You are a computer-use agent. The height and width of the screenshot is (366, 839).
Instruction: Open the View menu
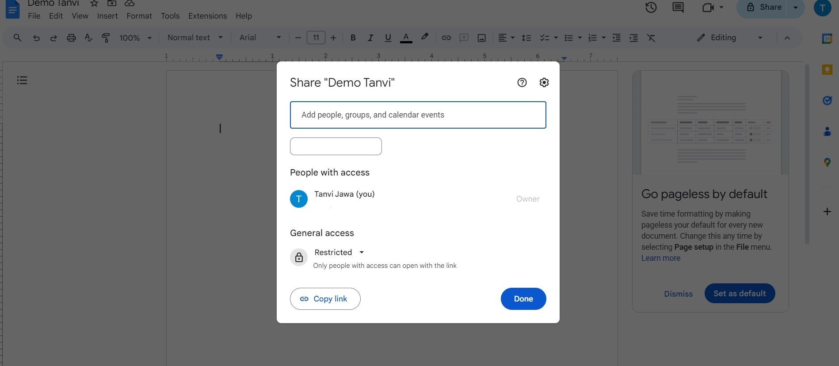pos(80,16)
